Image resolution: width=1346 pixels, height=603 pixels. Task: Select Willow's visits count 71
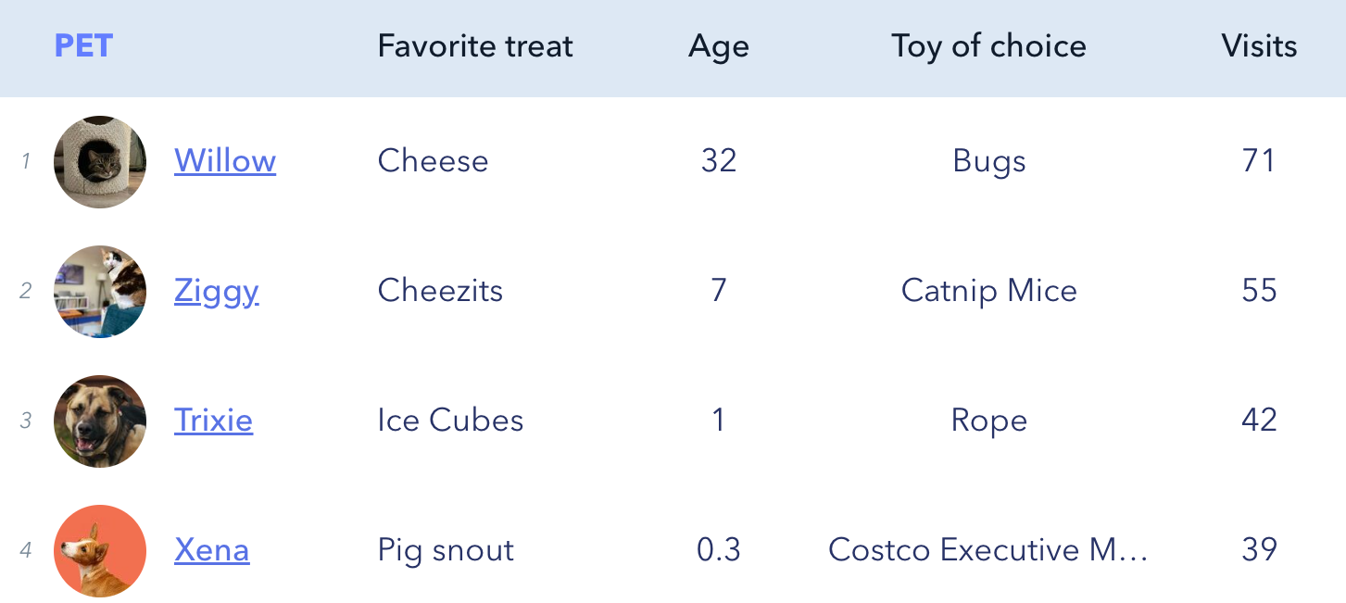click(x=1259, y=161)
